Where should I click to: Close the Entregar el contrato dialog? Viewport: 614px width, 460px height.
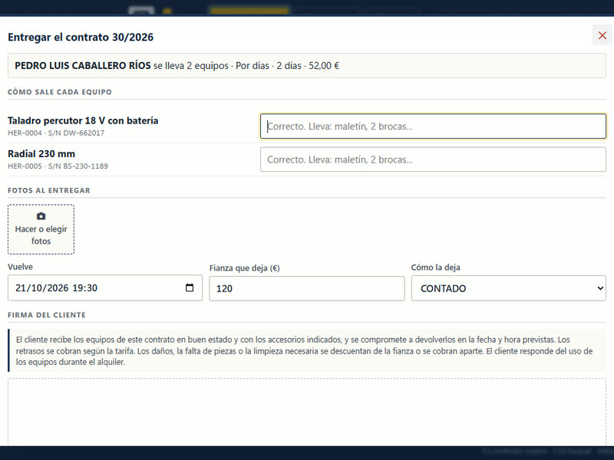[602, 35]
